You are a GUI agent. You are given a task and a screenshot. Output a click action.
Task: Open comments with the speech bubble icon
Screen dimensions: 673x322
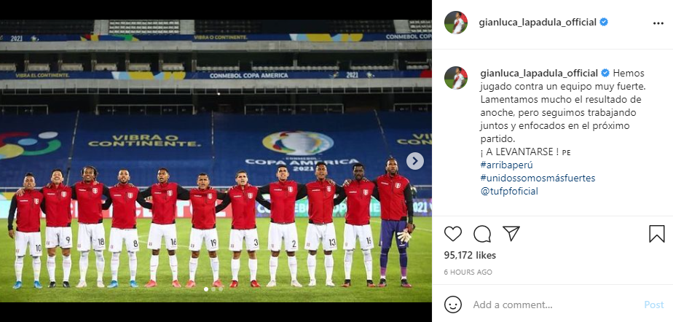482,234
